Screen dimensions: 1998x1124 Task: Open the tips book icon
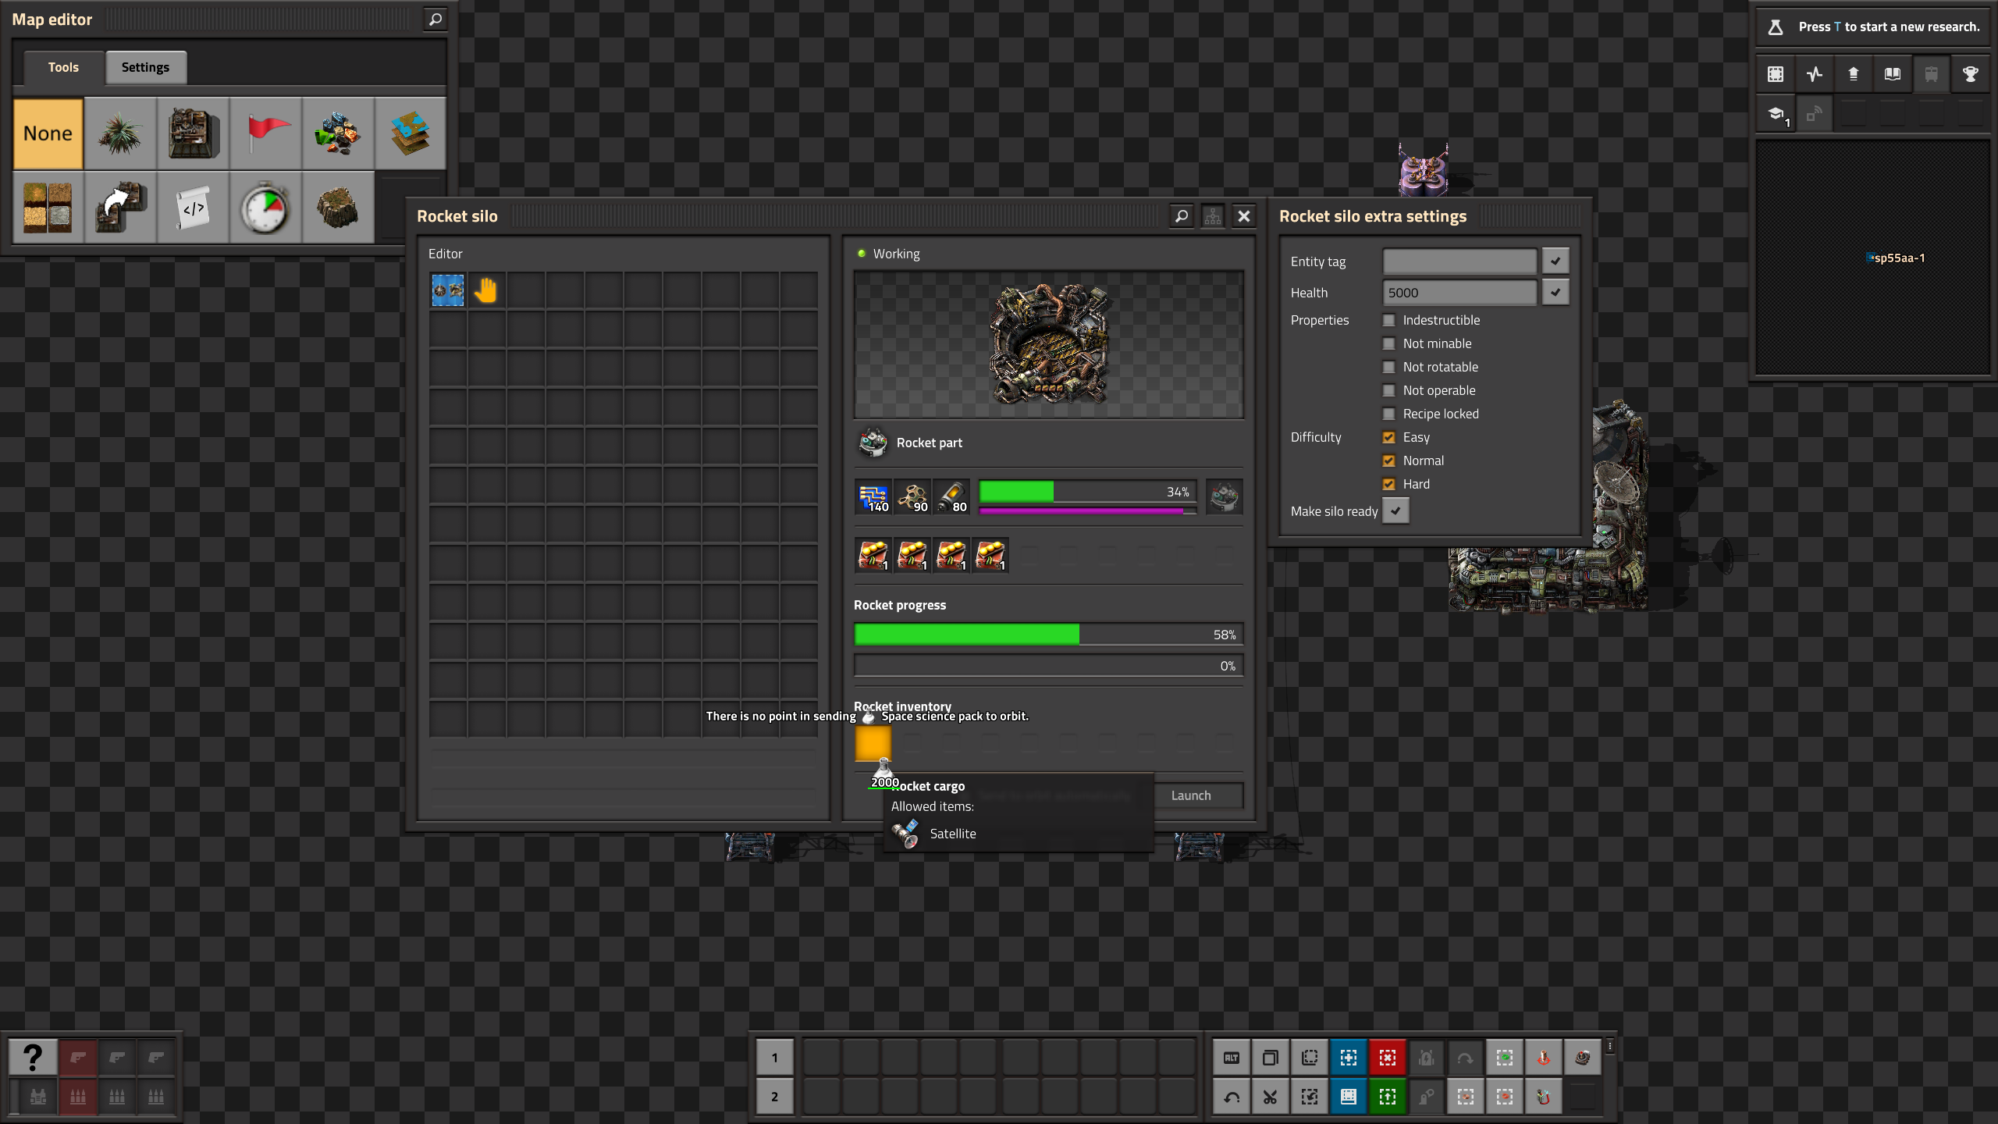pyautogui.click(x=1893, y=74)
